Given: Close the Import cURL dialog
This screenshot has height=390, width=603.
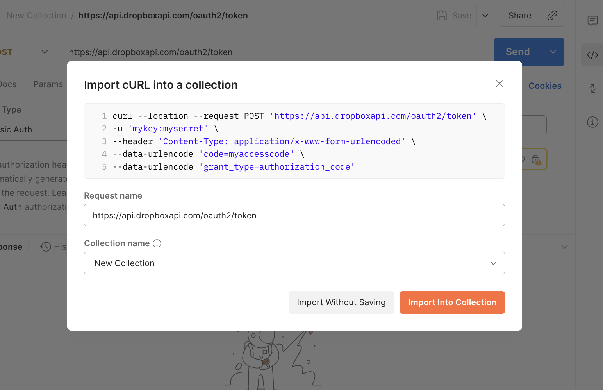Looking at the screenshot, I should click(x=500, y=84).
